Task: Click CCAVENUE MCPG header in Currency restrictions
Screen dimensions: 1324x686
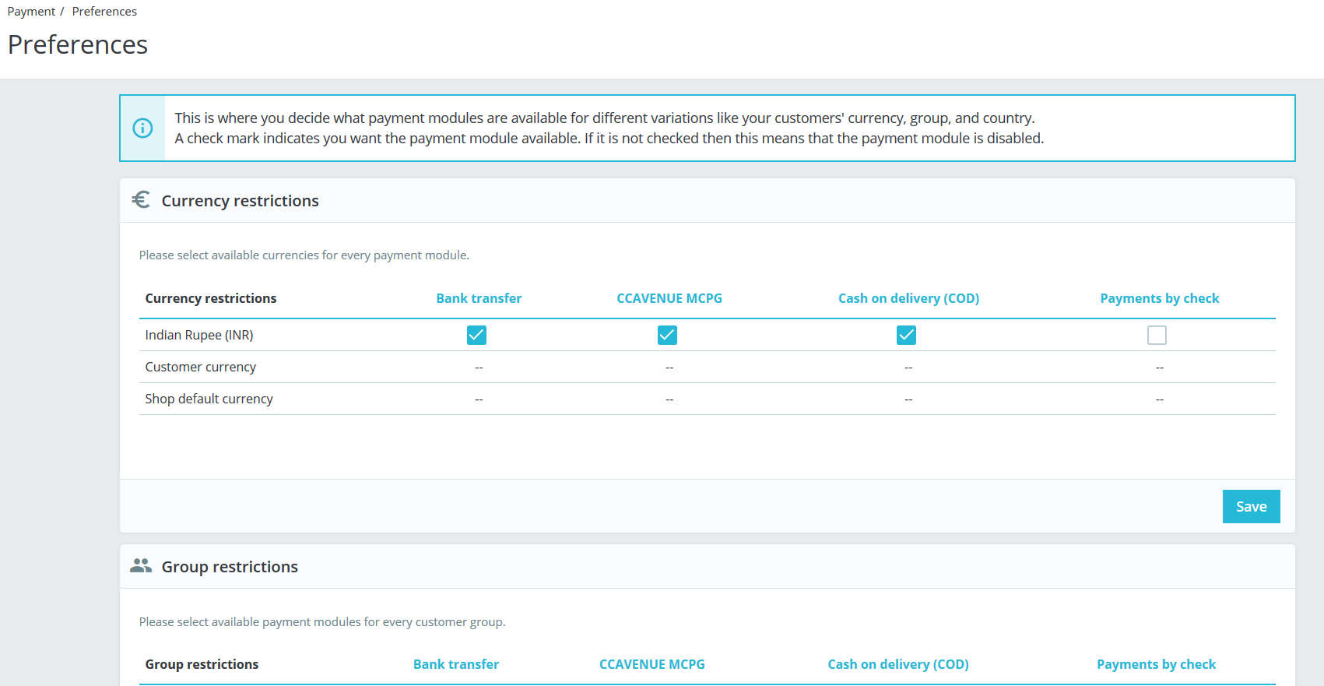Action: (x=669, y=298)
